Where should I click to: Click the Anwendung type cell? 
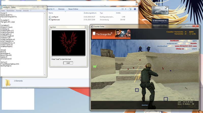pyautogui.click(x=104, y=20)
